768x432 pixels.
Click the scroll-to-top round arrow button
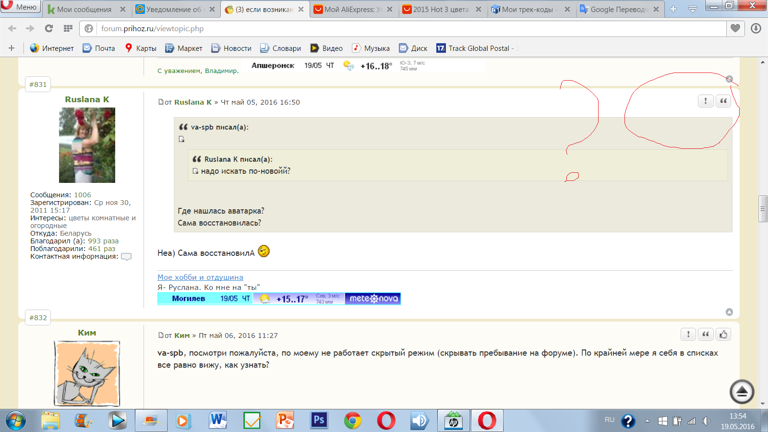pyautogui.click(x=742, y=392)
